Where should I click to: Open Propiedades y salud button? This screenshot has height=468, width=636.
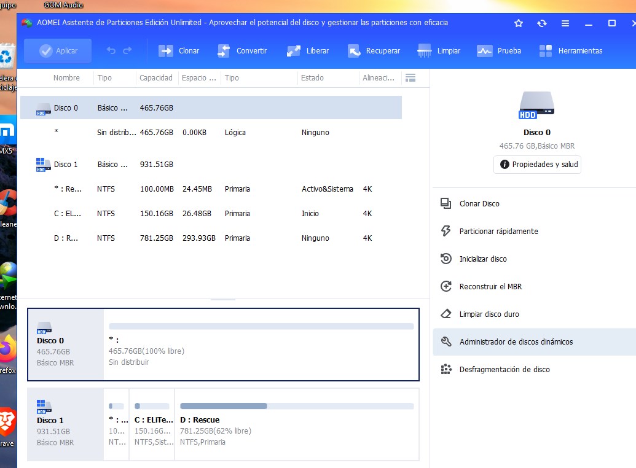[x=537, y=164]
